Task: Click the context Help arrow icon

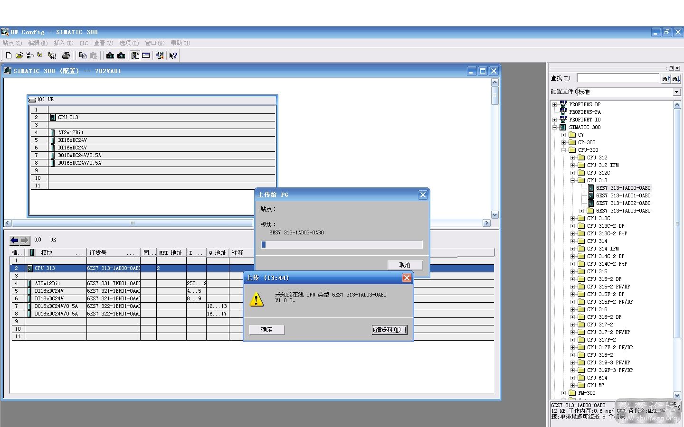Action: pyautogui.click(x=173, y=56)
